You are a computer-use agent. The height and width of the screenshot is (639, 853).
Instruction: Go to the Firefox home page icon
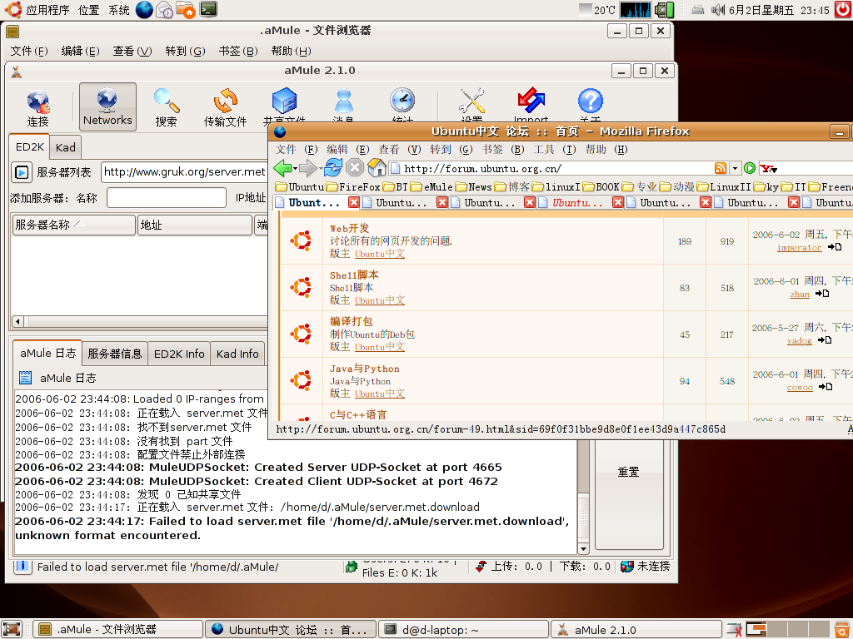(377, 168)
